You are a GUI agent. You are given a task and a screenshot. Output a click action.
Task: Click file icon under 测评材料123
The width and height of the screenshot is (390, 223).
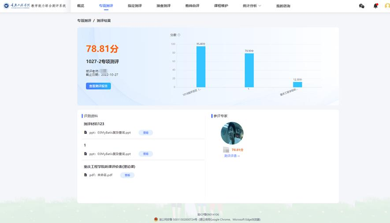click(x=85, y=133)
